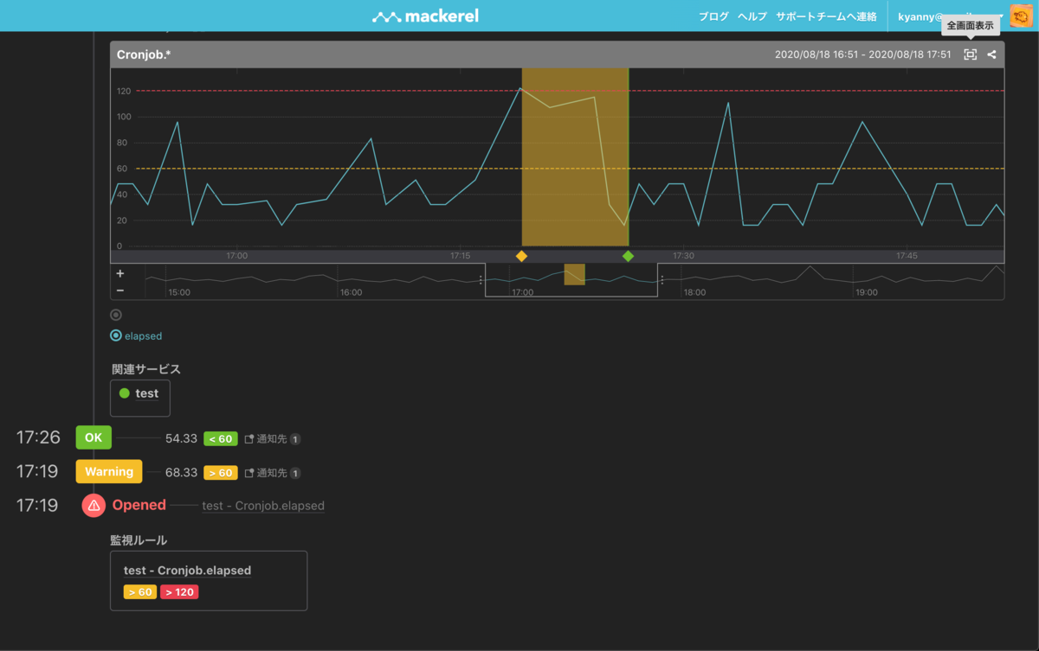Open the test - Cronjob.elapsed monitor rule card
The width and height of the screenshot is (1039, 651).
click(x=209, y=581)
